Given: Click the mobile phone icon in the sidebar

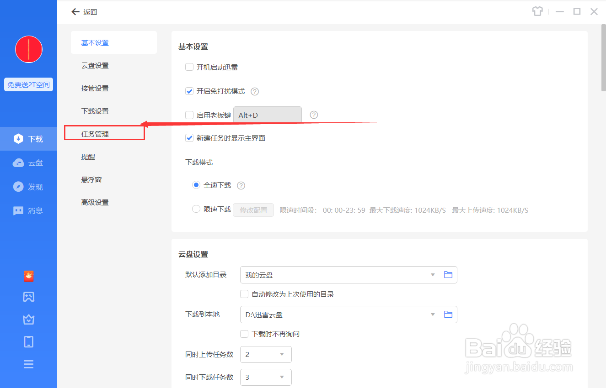Looking at the screenshot, I should click(29, 341).
